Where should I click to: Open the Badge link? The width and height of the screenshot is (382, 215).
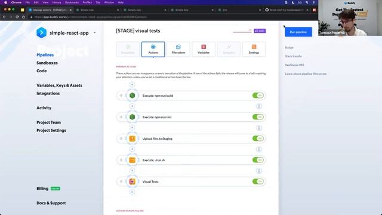[289, 48]
